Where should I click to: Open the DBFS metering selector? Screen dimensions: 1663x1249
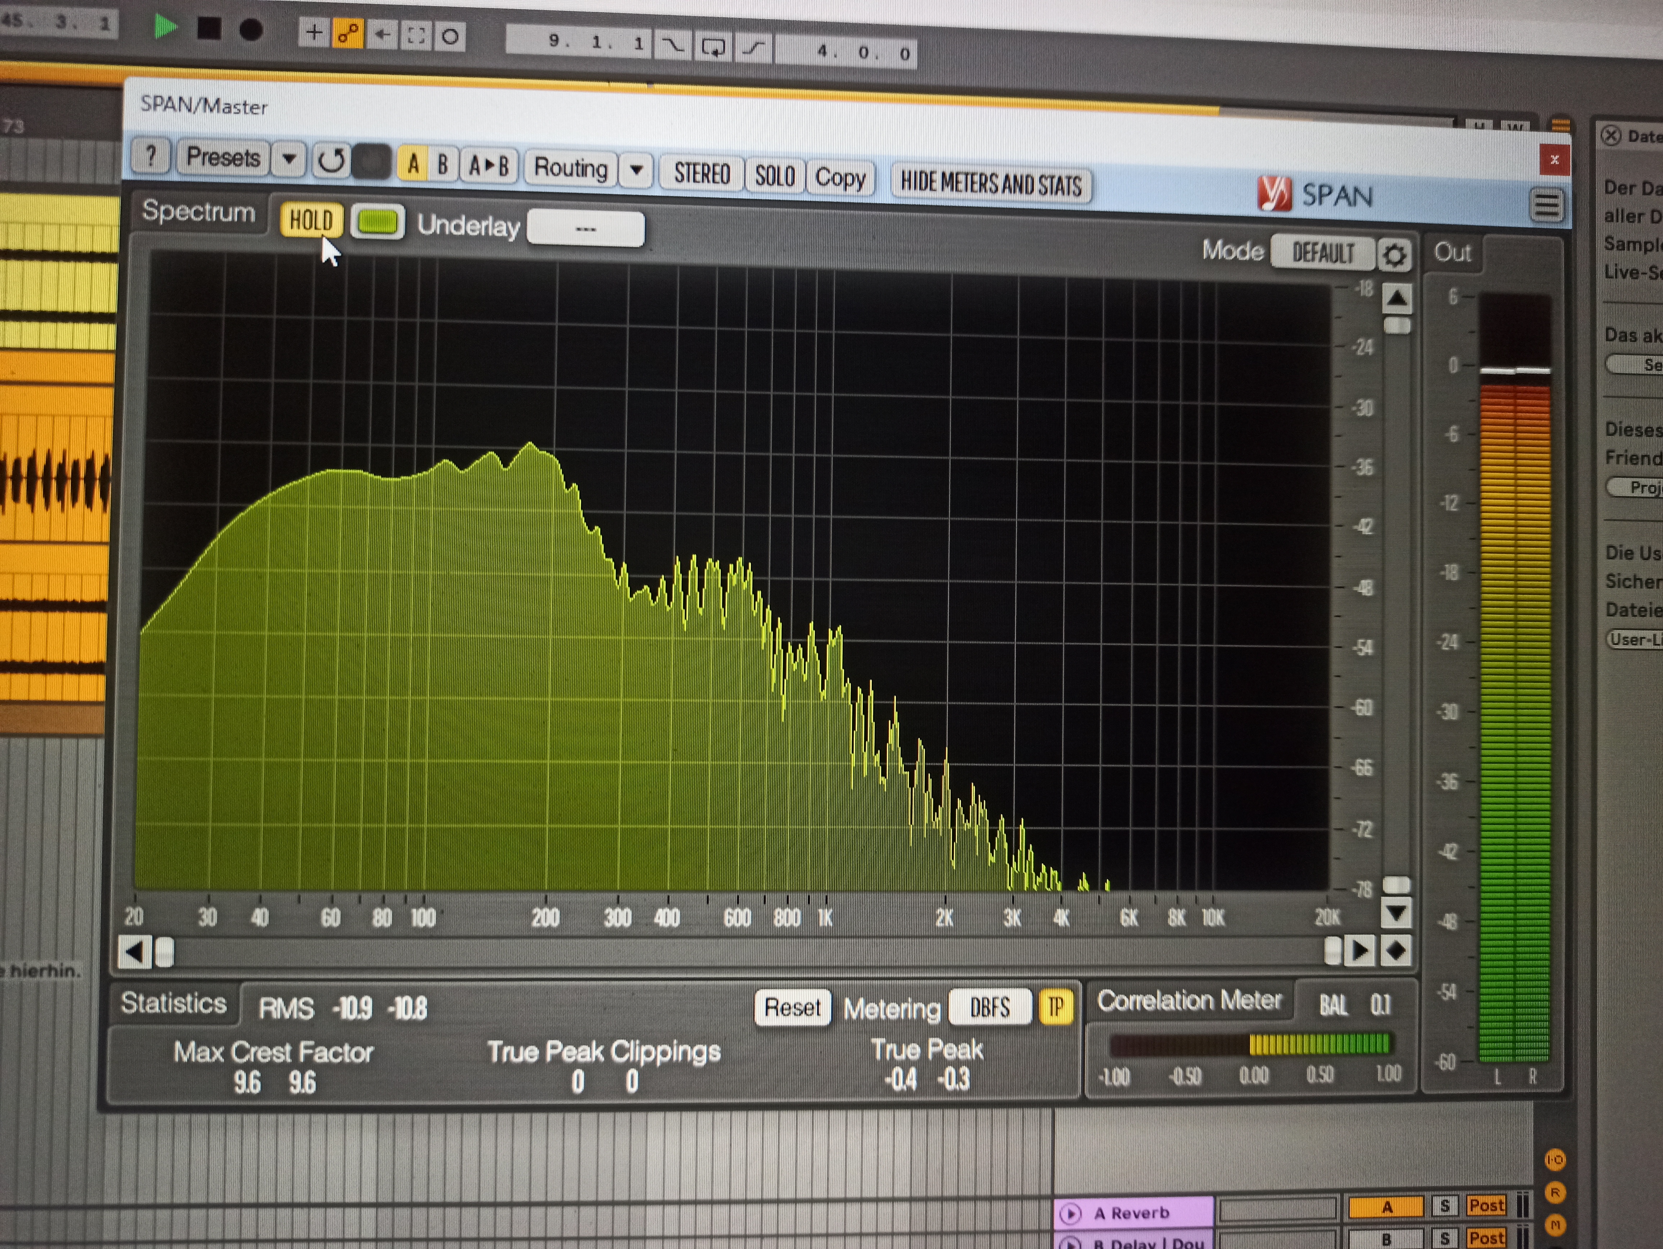point(989,1007)
